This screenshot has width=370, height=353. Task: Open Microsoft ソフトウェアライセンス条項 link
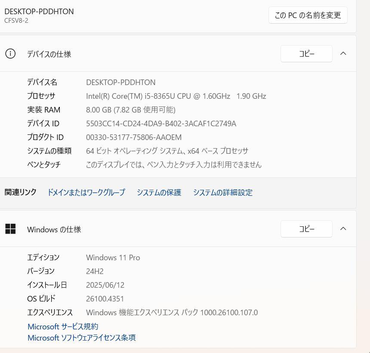click(82, 338)
